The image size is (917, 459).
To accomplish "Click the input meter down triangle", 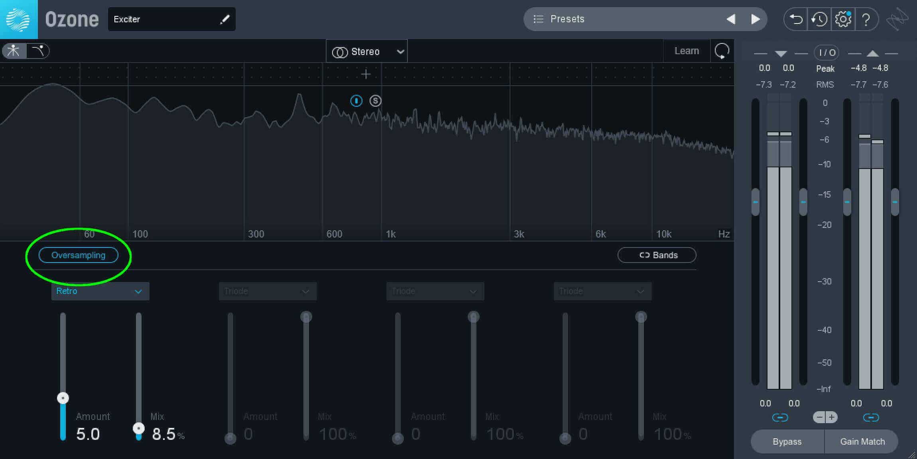I will click(x=781, y=53).
